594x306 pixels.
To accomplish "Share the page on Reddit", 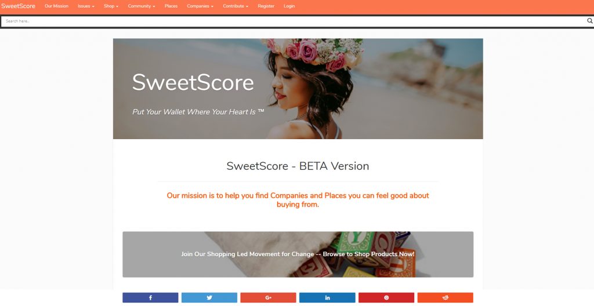I will coord(445,298).
